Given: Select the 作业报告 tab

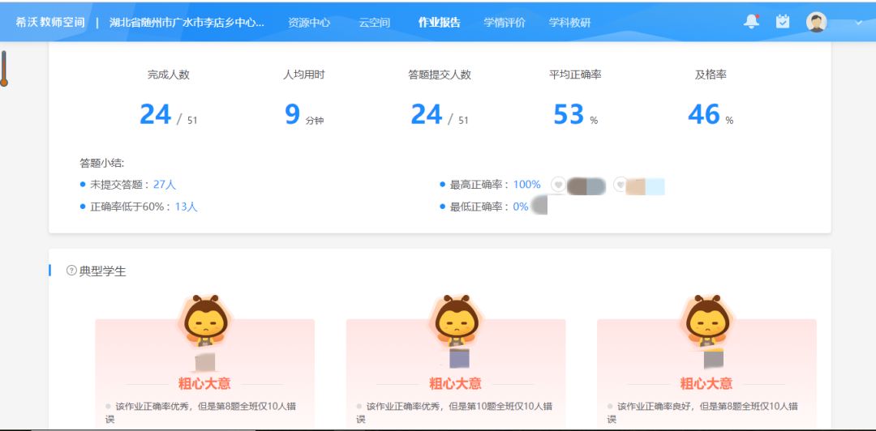Looking at the screenshot, I should [x=439, y=23].
